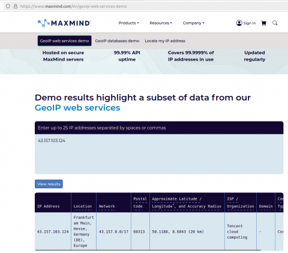This screenshot has width=288, height=253.
Task: Click inside the IP addresses text area
Action: [x=159, y=154]
